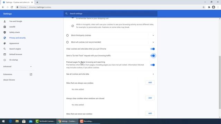
Task: Click the Safety check shield icon
Action: [4, 32]
